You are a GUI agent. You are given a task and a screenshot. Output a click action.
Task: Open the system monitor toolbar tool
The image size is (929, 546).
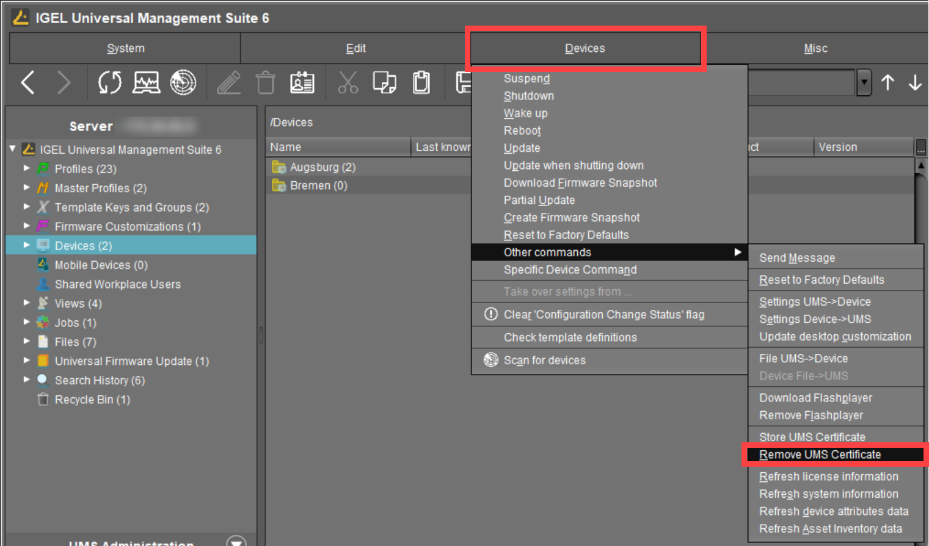point(146,82)
